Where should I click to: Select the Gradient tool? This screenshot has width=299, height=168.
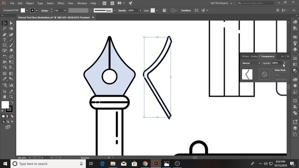tap(11, 74)
